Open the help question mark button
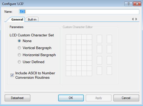 coord(128,4)
